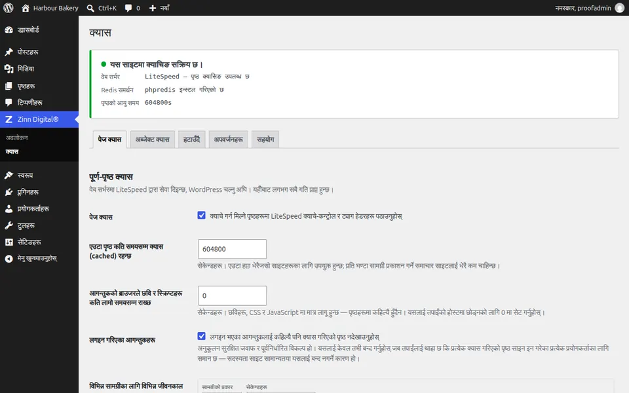Open the सेटिङहरू menu link

(39, 242)
